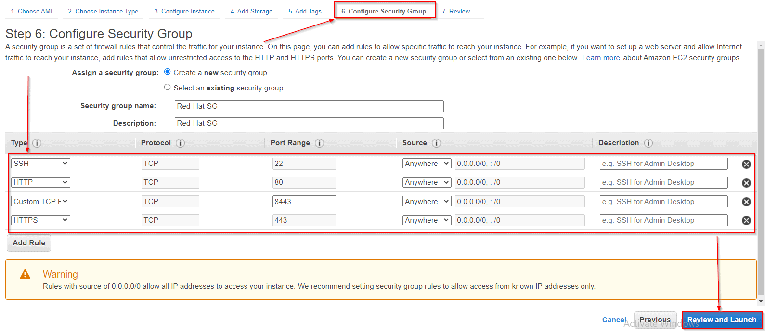The width and height of the screenshot is (765, 331).
Task: Click the Review and Launch button
Action: coord(721,320)
